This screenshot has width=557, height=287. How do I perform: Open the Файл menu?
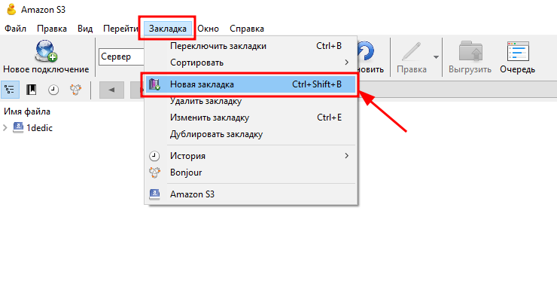(x=15, y=29)
